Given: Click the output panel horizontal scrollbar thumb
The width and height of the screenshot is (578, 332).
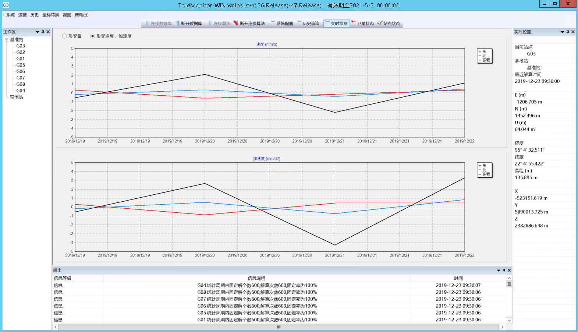Looking at the screenshot, I should point(279,327).
